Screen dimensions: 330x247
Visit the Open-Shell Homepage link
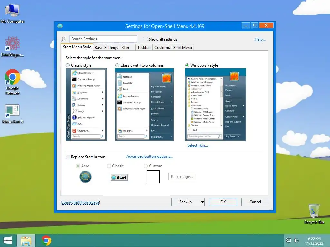80,202
